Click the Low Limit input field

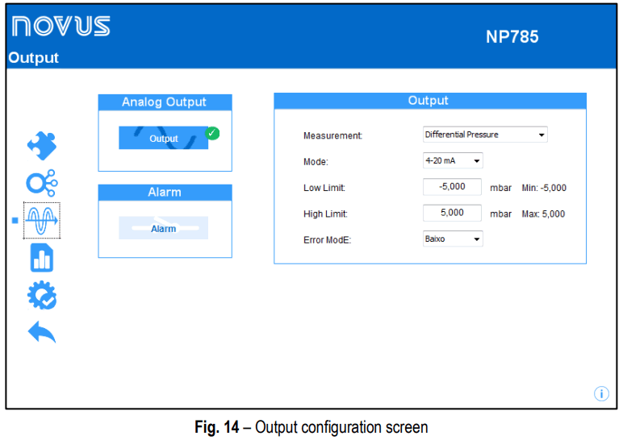pos(452,186)
